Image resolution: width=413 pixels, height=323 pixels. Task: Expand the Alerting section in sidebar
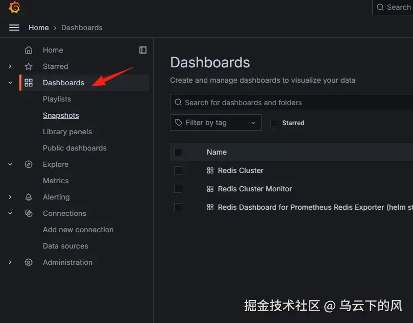(10, 197)
